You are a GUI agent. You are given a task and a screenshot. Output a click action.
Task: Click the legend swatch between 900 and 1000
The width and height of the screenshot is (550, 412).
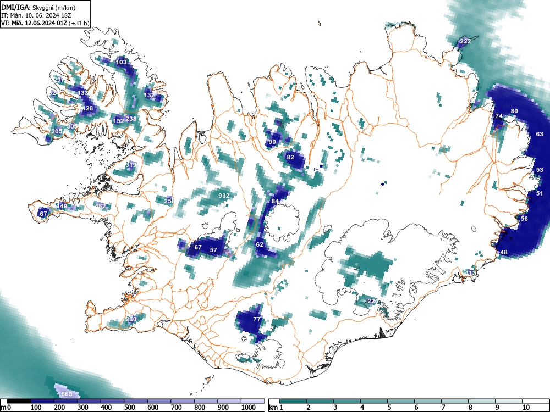pyautogui.click(x=229, y=401)
